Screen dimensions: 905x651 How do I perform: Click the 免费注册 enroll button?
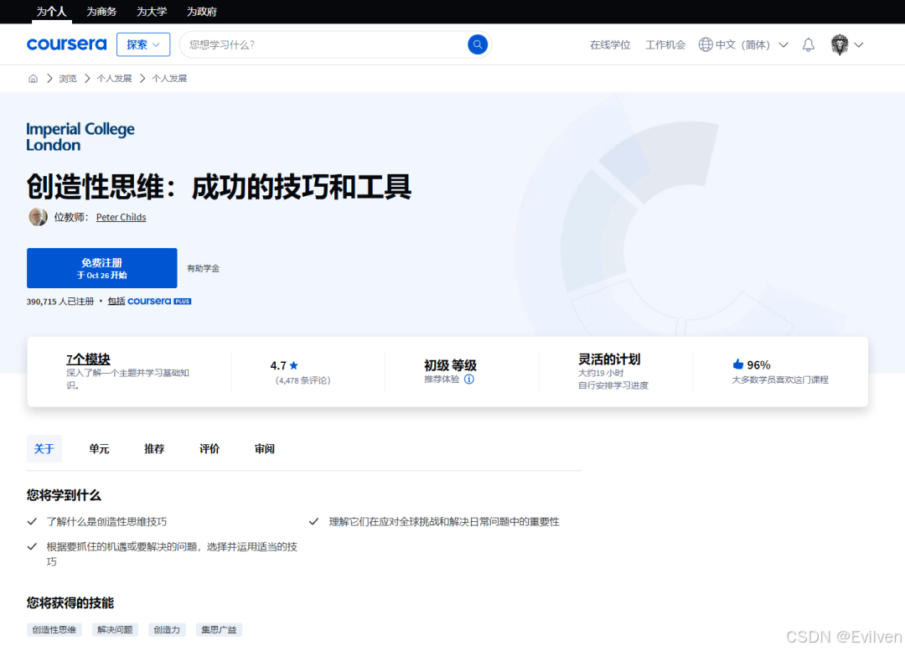101,268
